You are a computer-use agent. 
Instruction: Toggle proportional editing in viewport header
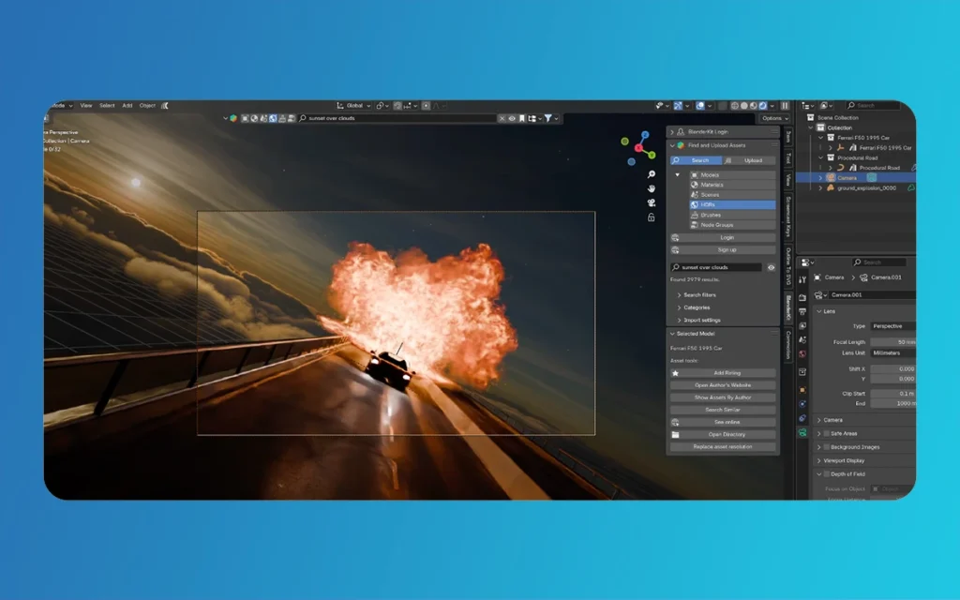tap(427, 105)
